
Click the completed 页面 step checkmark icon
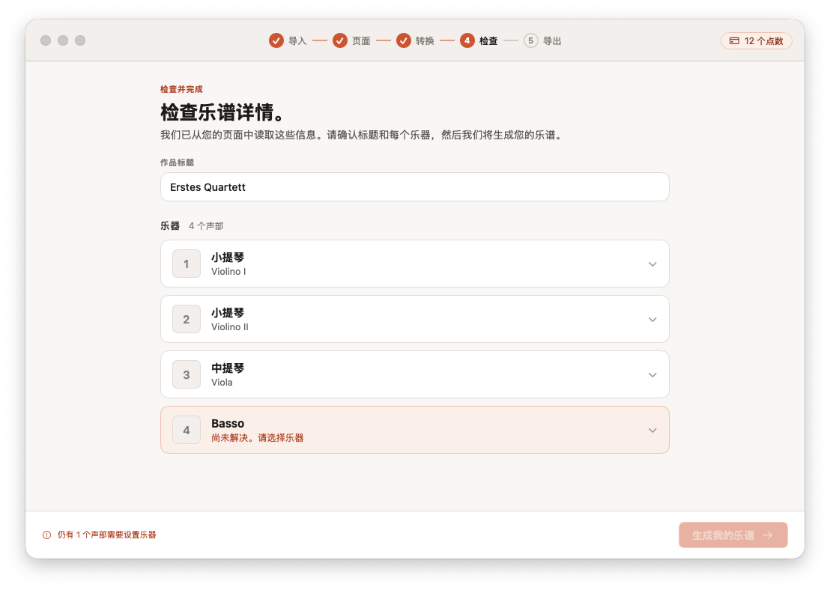[340, 40]
